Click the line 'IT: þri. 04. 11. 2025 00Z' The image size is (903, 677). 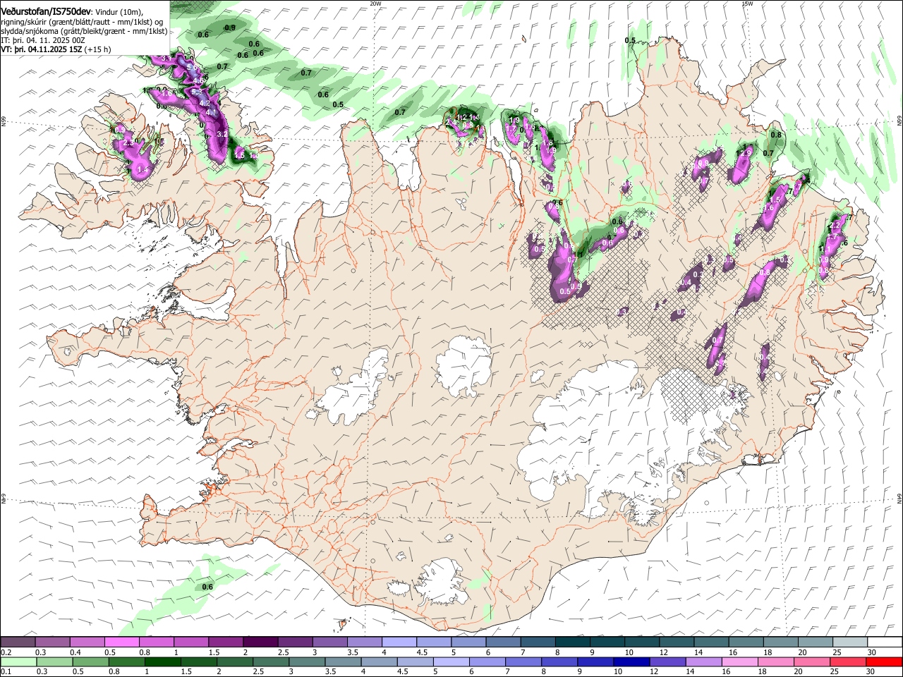pyautogui.click(x=43, y=40)
